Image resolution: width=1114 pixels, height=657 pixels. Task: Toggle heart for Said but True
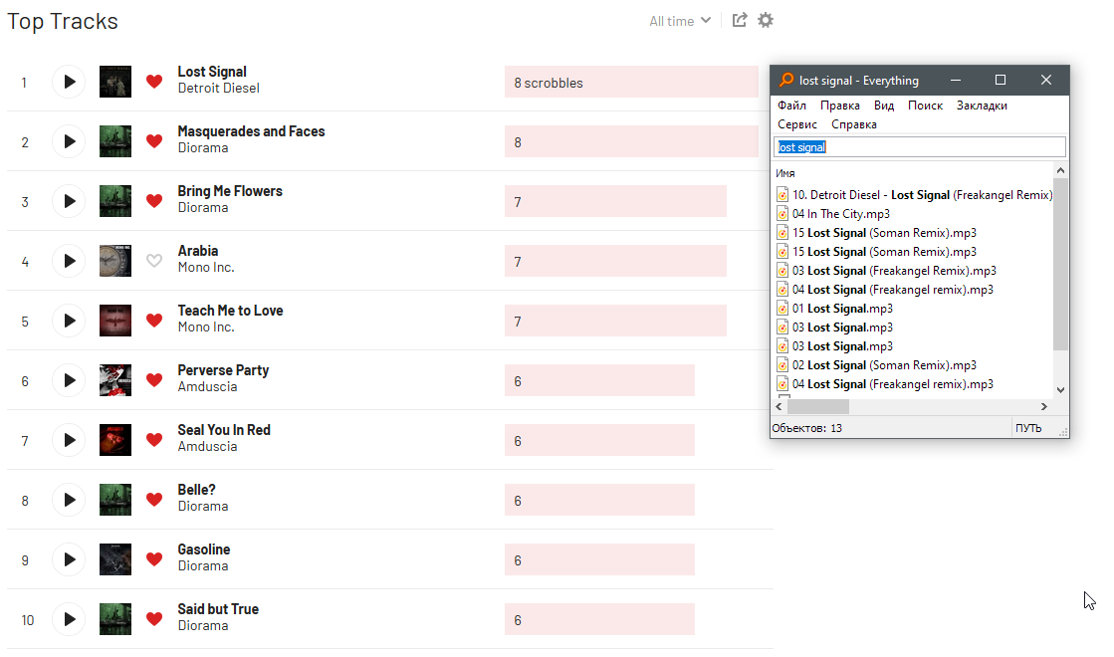154,618
